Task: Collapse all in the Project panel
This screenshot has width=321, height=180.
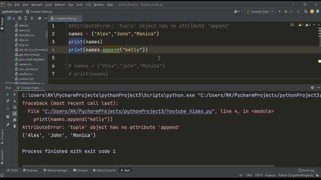Action: [x=32, y=18]
